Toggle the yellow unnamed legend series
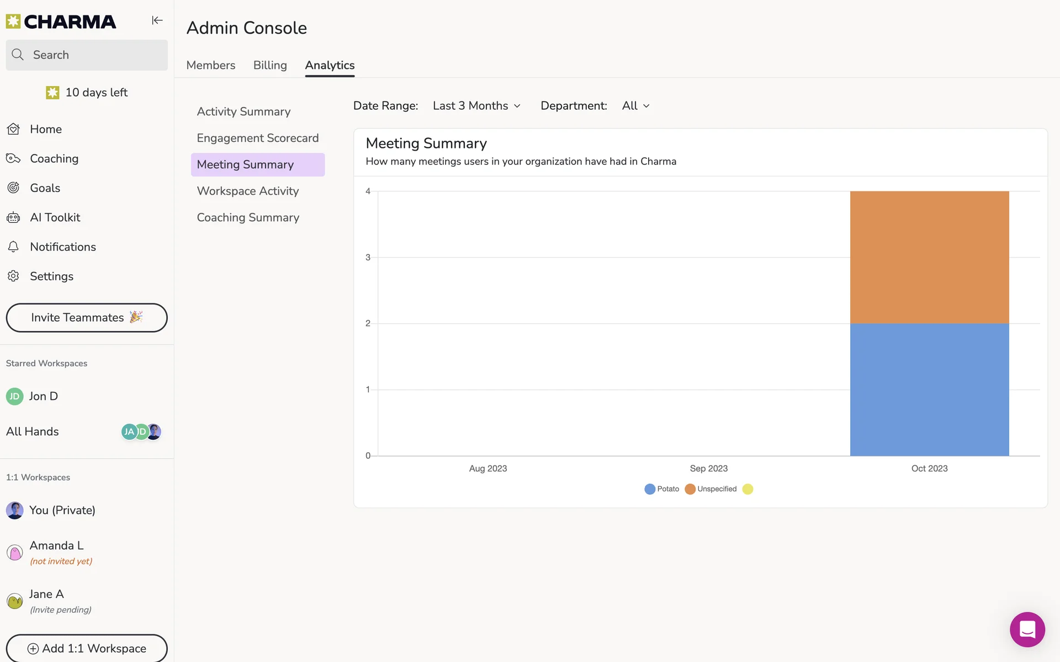 [x=748, y=489]
